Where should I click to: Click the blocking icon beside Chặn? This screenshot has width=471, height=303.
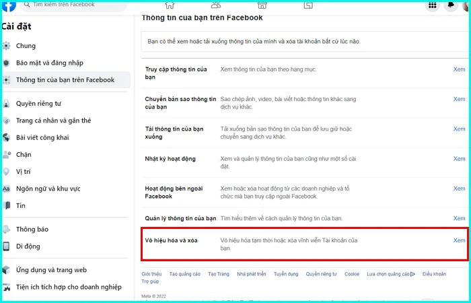pos(6,154)
